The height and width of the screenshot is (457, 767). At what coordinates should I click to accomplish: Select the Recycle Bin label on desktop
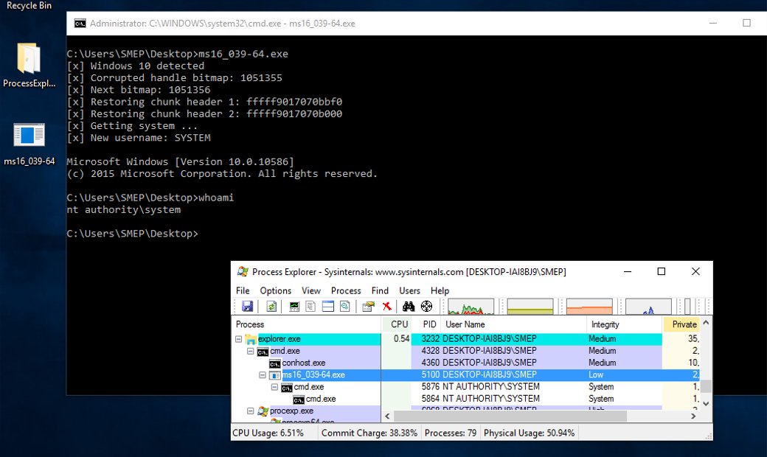tap(29, 5)
